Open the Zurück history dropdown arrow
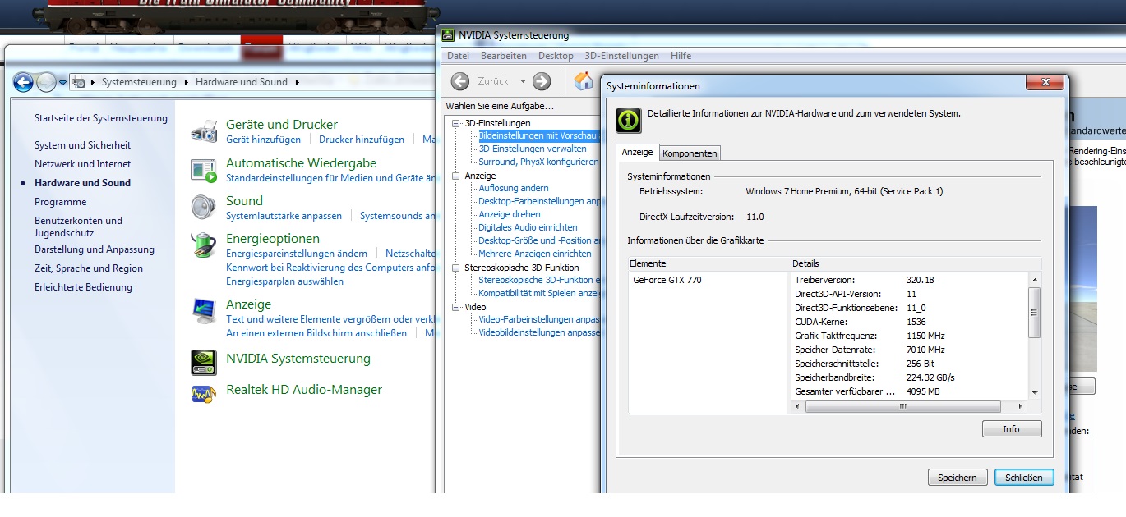The width and height of the screenshot is (1126, 517). point(523,81)
